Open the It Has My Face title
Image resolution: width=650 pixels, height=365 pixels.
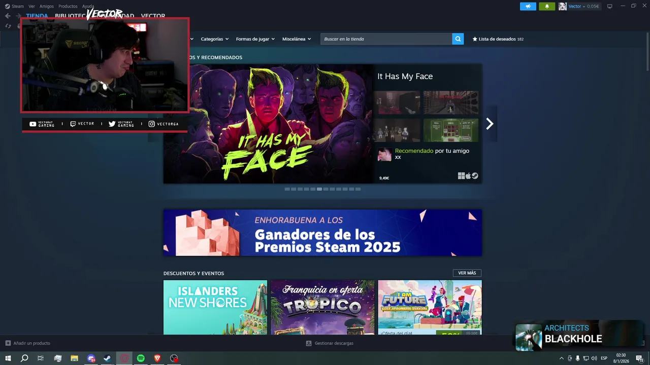pos(405,77)
